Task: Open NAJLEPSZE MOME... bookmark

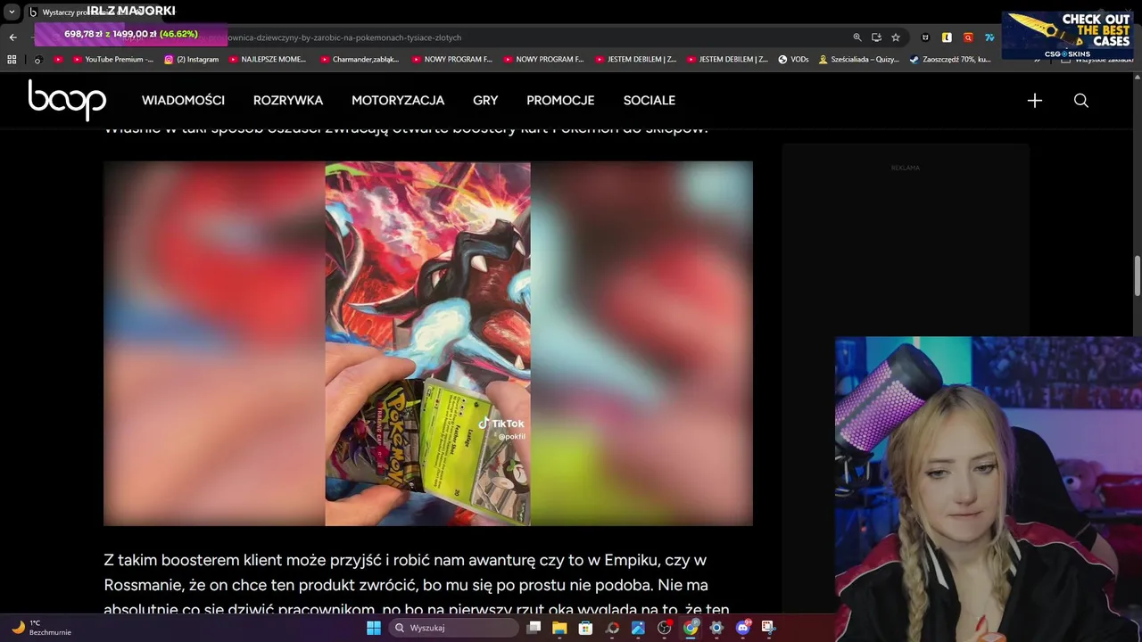Action: (x=267, y=60)
